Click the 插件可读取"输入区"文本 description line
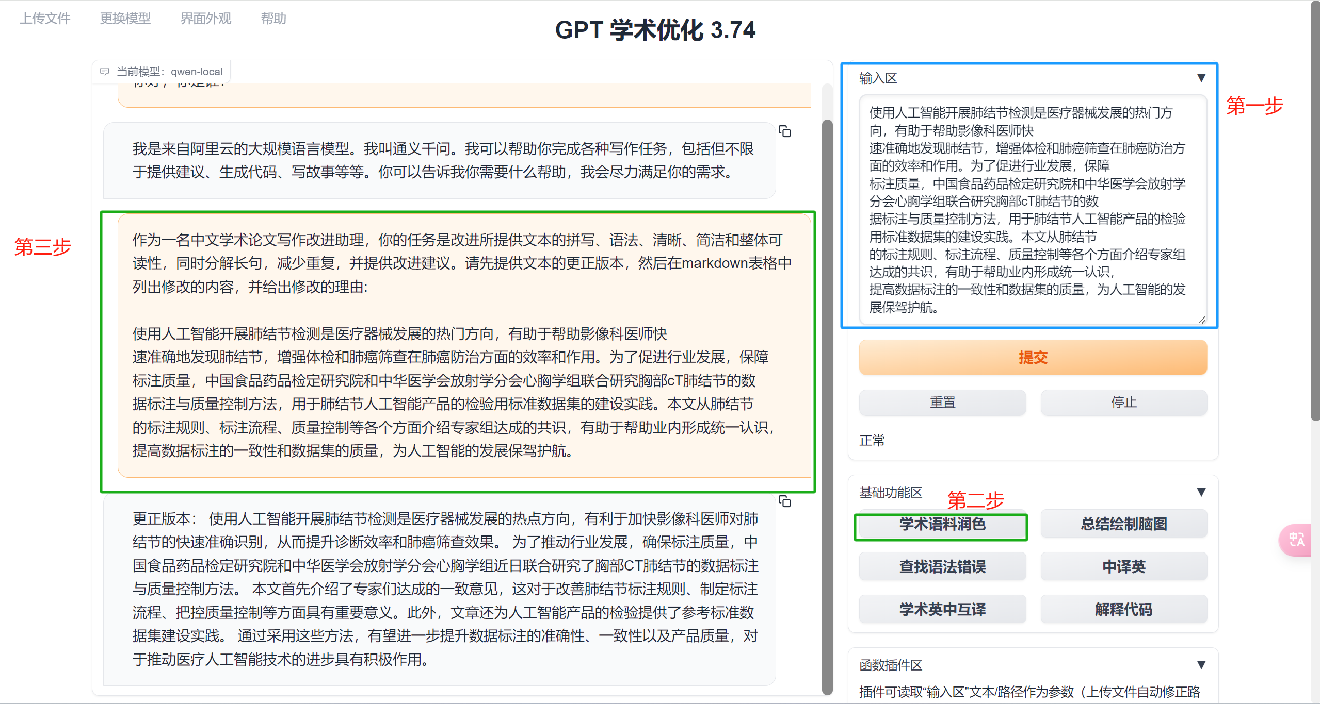The height and width of the screenshot is (704, 1320). pos(1029,692)
